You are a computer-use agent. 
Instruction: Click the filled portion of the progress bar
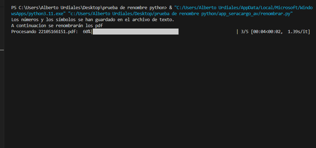coord(136,32)
